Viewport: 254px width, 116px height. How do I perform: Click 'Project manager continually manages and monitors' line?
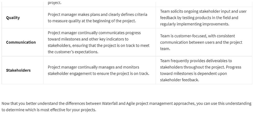click(94, 67)
